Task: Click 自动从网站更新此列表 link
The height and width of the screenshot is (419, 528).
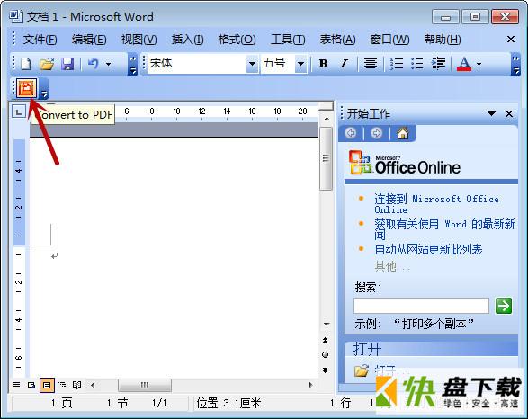Action: (x=428, y=249)
